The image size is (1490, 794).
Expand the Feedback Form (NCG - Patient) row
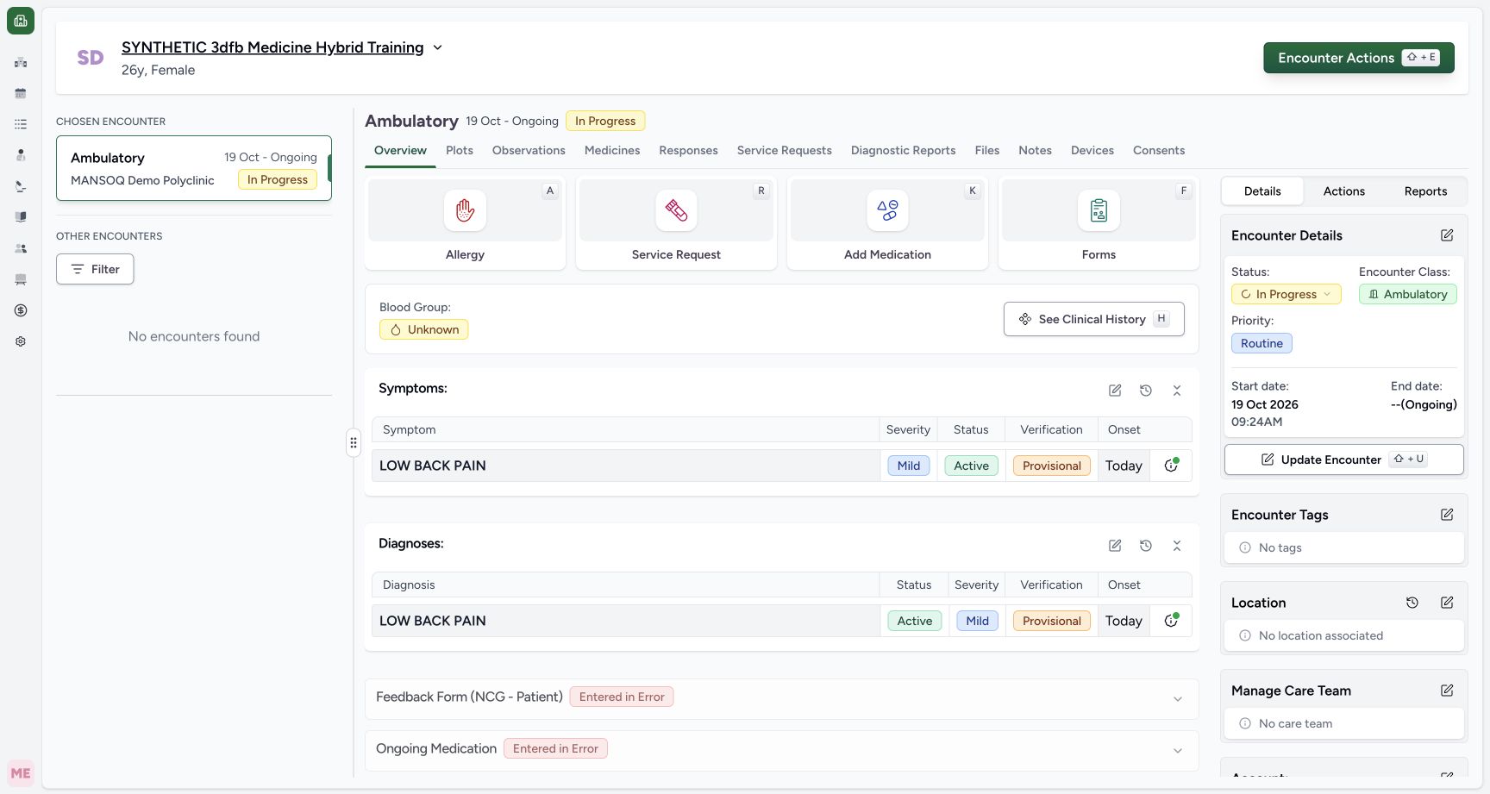coord(1178,699)
